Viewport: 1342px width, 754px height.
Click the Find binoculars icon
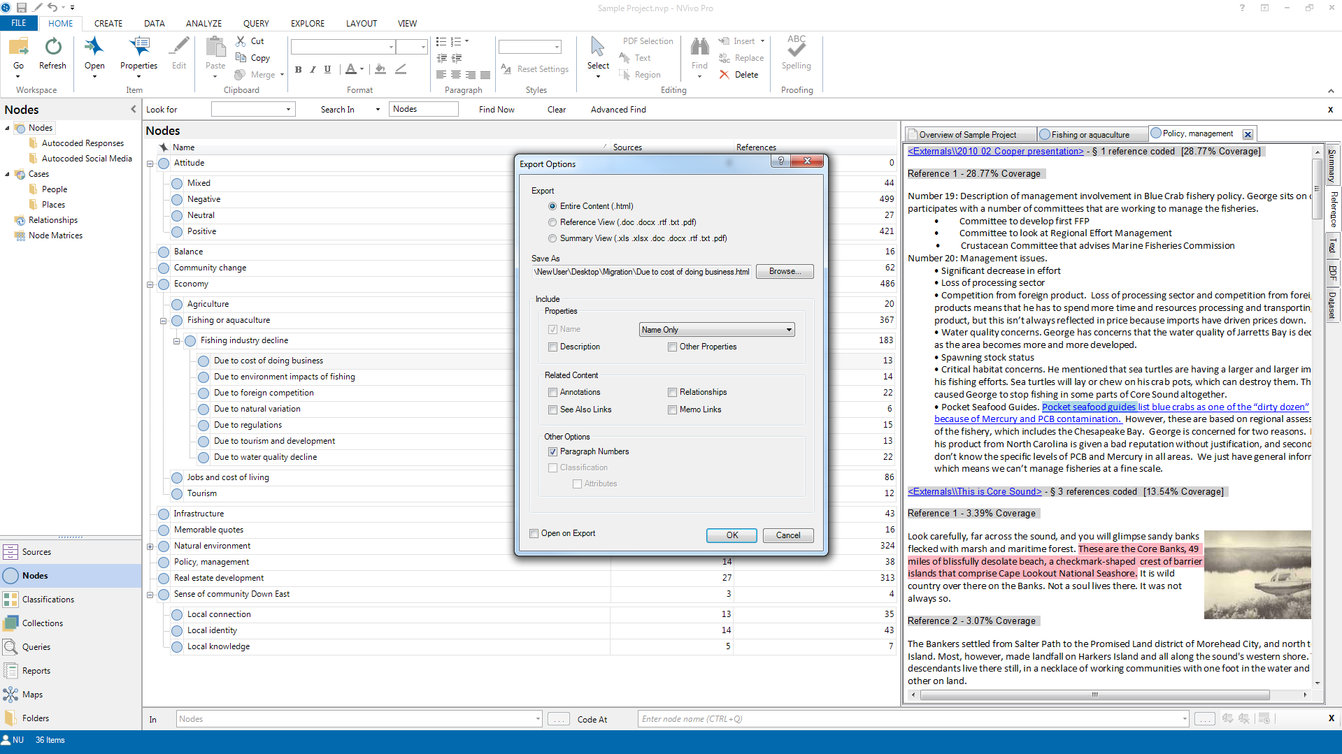(699, 48)
